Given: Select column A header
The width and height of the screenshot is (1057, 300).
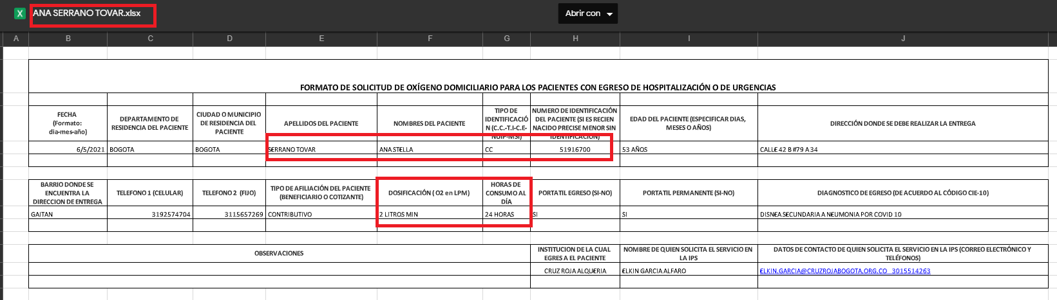Looking at the screenshot, I should click(x=16, y=39).
